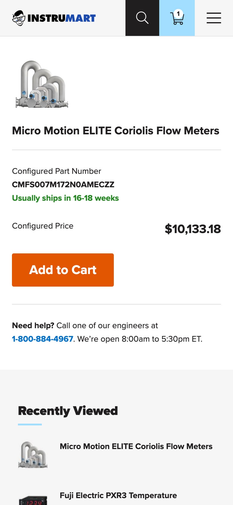Click the product title heading
Screen dimensions: 233x505
pyautogui.click(x=116, y=131)
